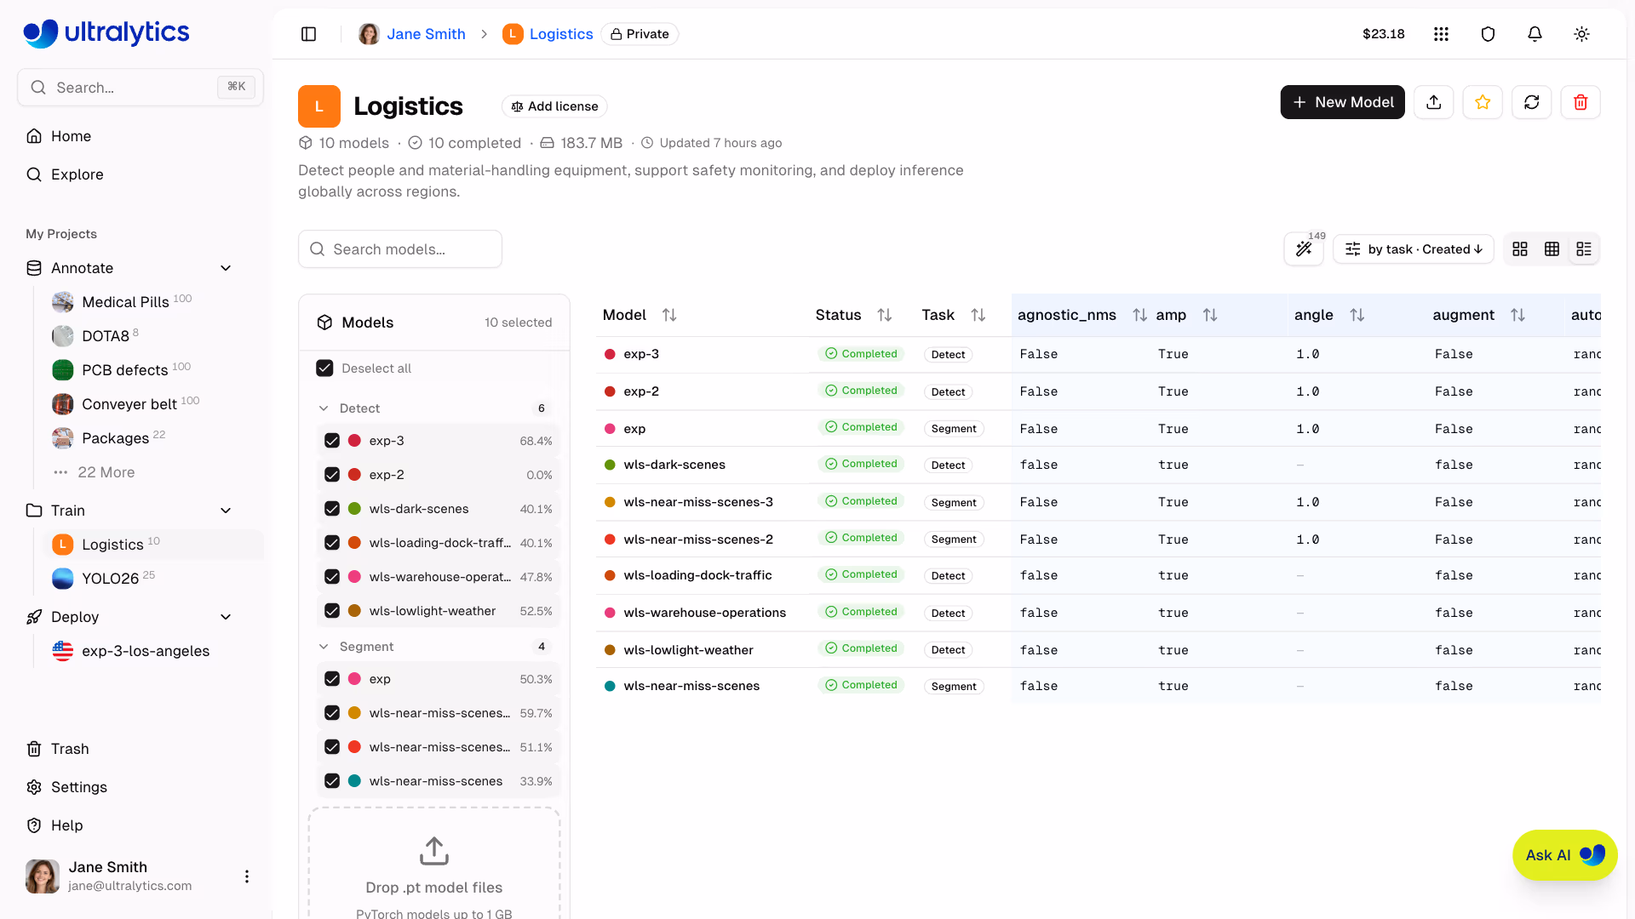Uncheck the Deselect all checkbox
Screen dimensions: 1635x919
[x=324, y=368]
